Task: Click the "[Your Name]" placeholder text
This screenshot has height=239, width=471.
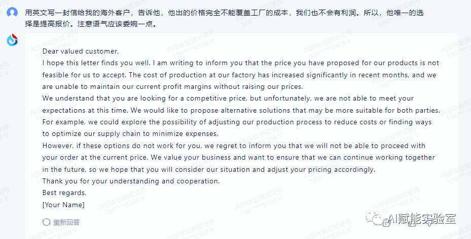Action: click(63, 205)
